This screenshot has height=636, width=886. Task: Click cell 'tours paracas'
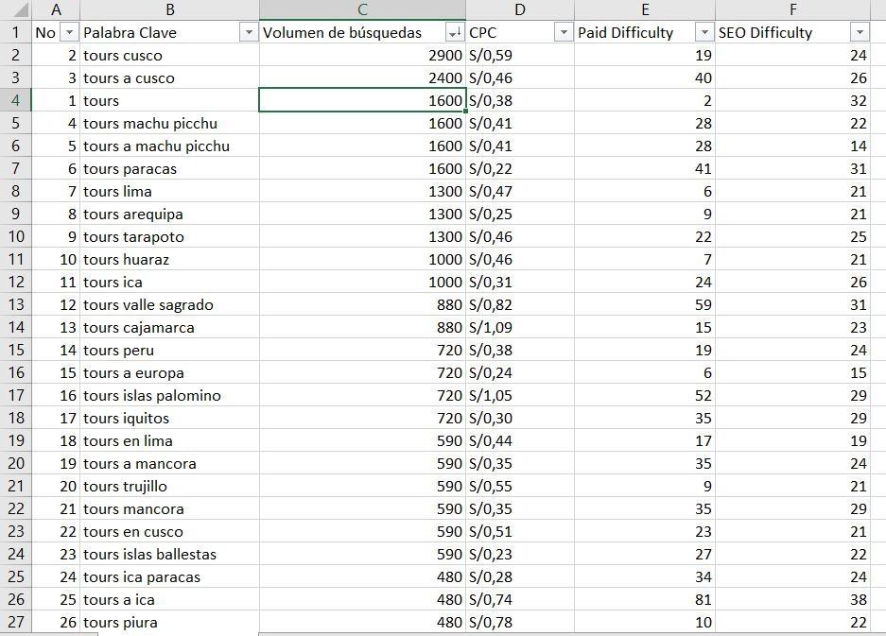(169, 168)
